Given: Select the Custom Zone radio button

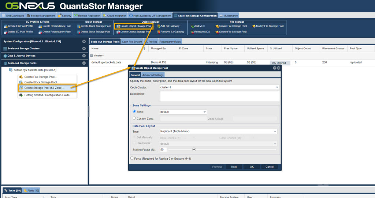Looking at the screenshot, I should 134,118.
